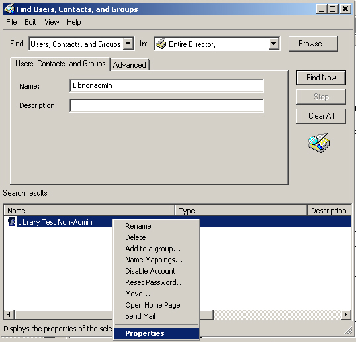Viewport: 356px width, 342px height.
Task: Click the Description column header
Action: click(330, 211)
